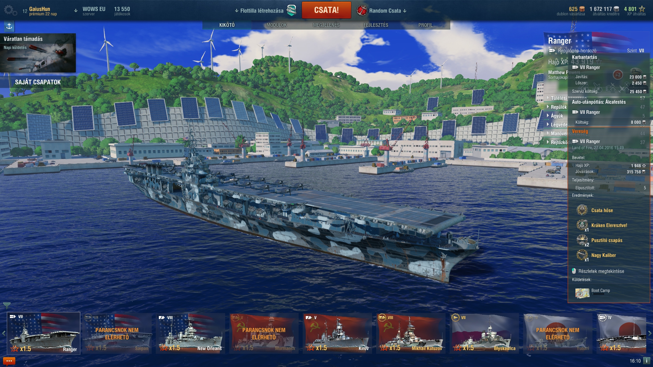
Task: Click the Csata hőse achievement medal
Action: coord(582,210)
